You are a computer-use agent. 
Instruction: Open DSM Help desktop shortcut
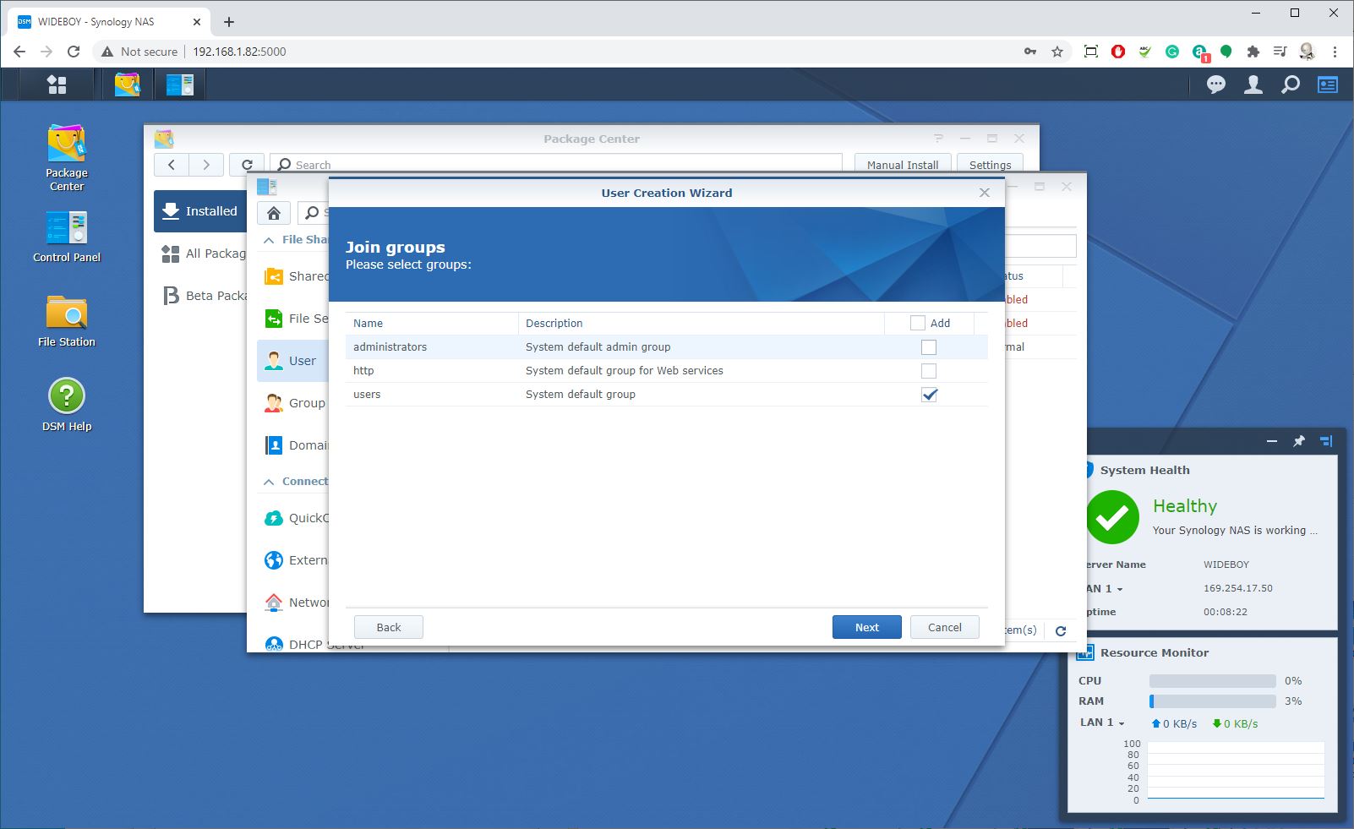[67, 406]
